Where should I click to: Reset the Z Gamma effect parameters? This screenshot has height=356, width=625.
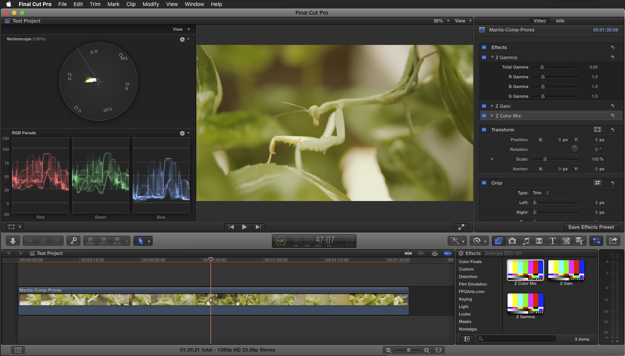coord(613,57)
